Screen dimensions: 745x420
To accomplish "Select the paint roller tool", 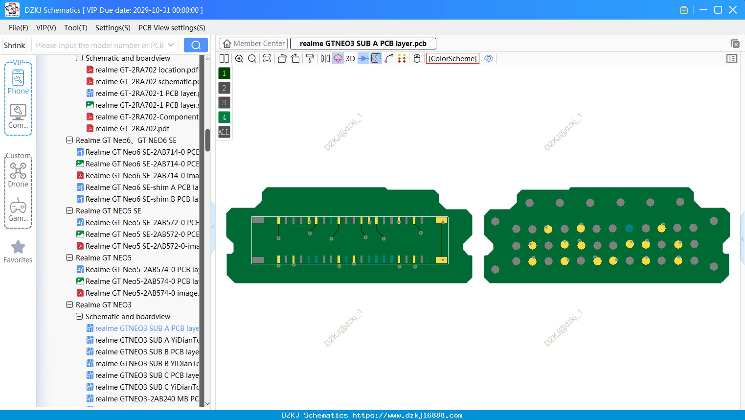I will (310, 59).
